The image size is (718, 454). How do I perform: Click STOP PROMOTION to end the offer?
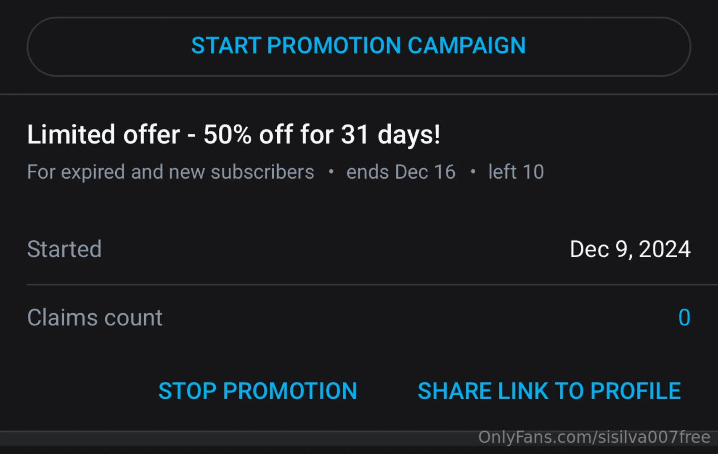[257, 391]
